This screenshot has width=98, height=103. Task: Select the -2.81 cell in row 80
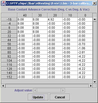click(x=85, y=52)
